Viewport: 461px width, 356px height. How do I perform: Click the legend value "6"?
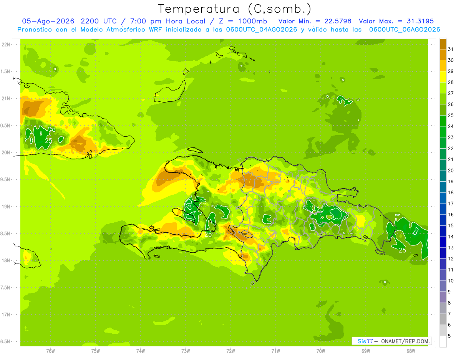pyautogui.click(x=449, y=325)
